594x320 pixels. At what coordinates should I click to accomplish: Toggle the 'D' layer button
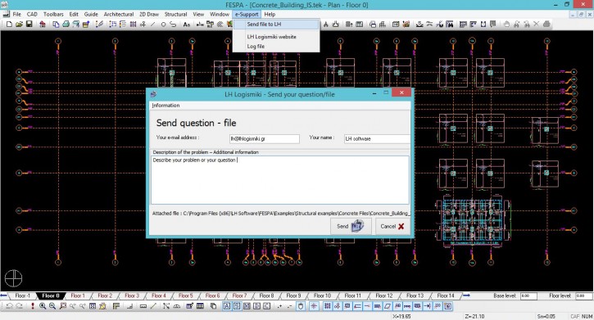click(x=256, y=306)
